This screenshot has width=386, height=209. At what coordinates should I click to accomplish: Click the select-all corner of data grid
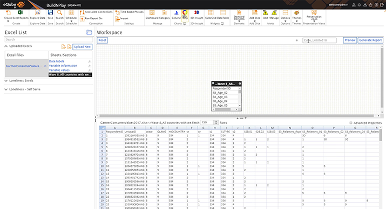102,128
